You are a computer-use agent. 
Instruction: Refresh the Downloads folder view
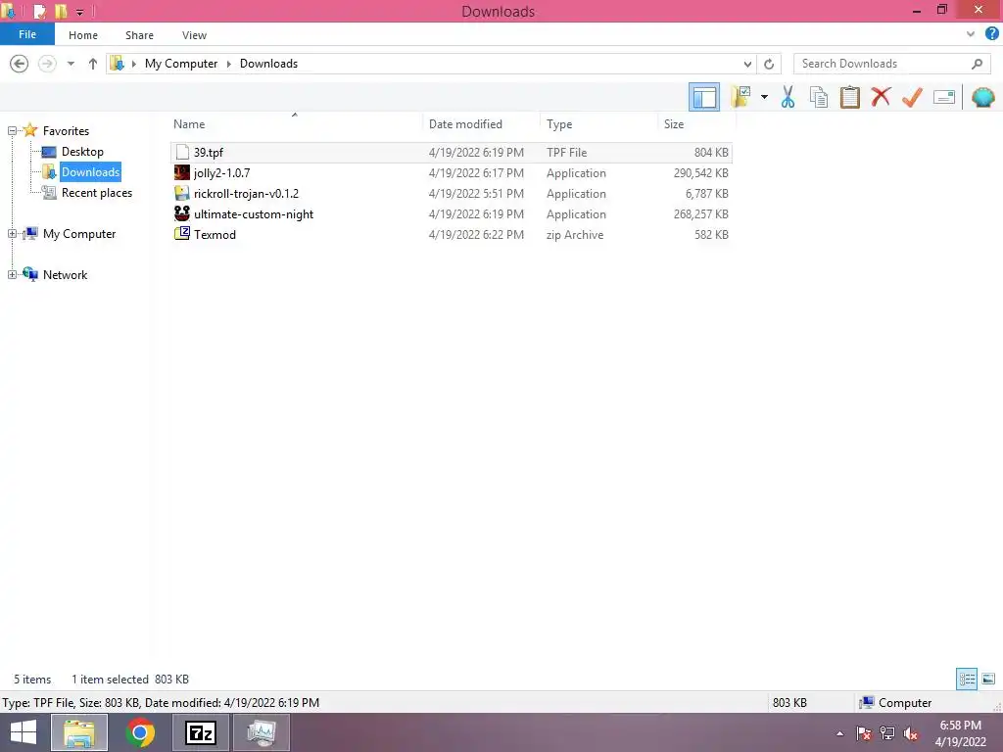[769, 64]
